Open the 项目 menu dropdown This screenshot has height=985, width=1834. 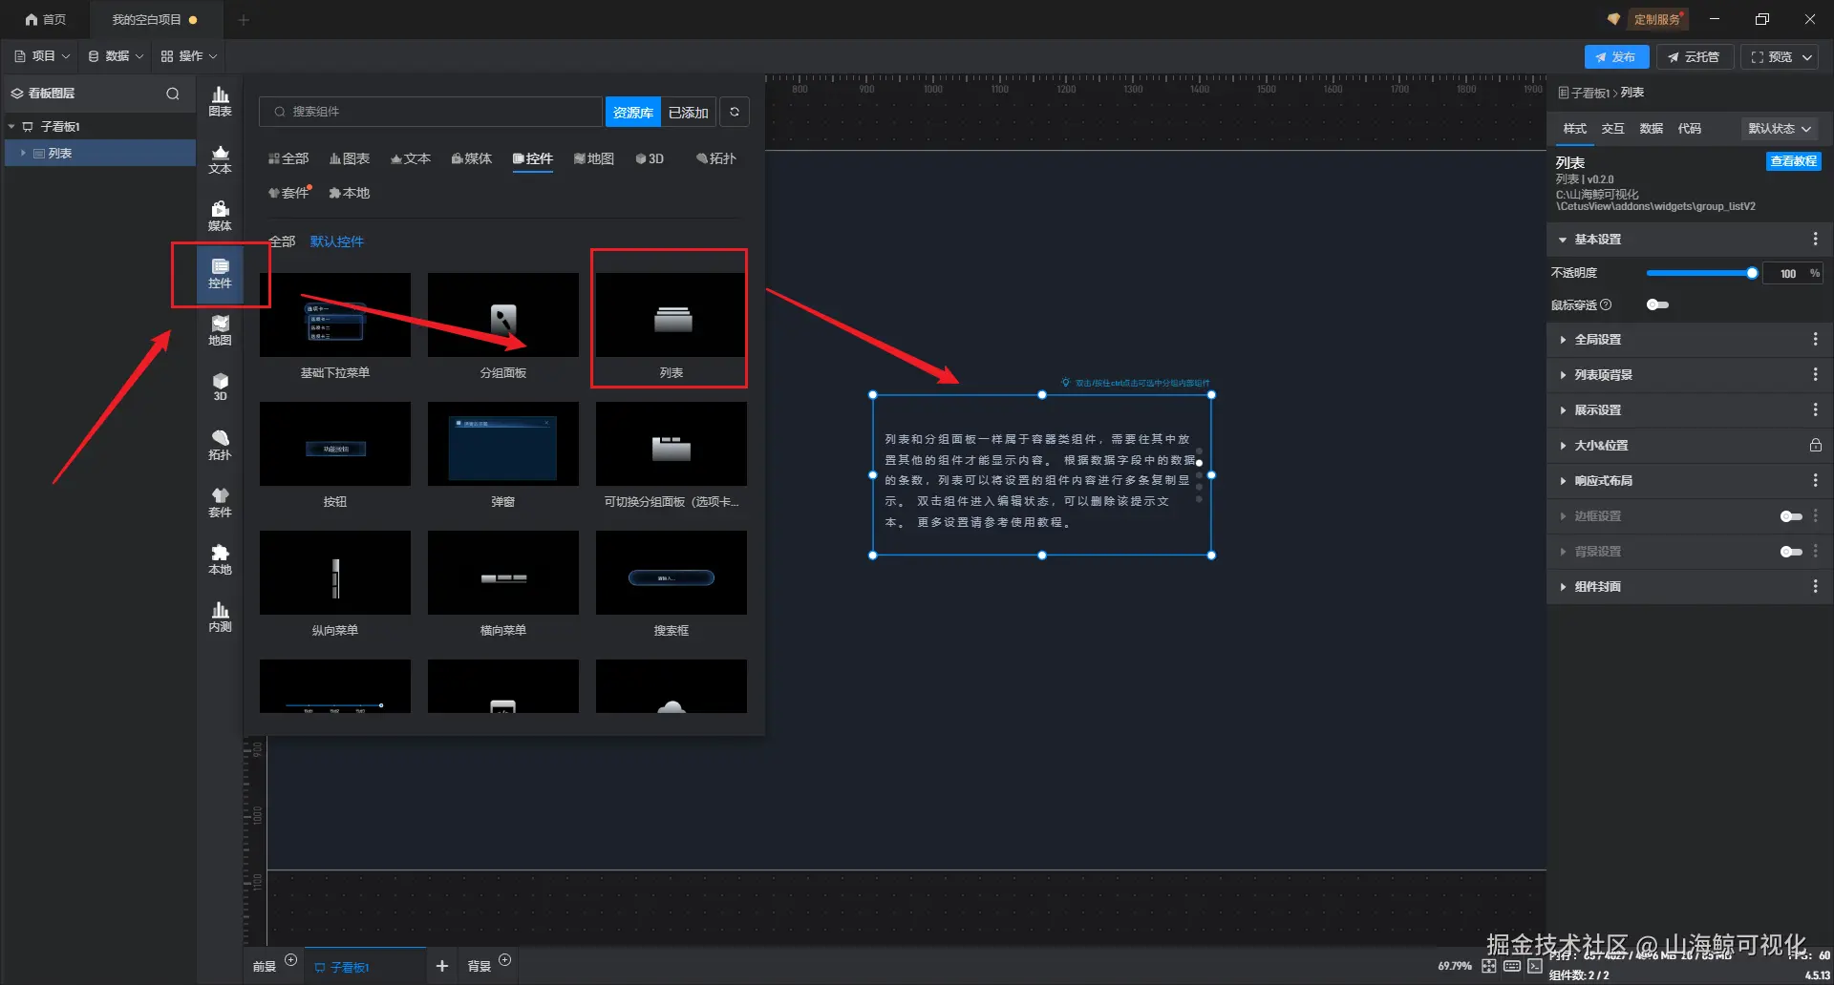click(x=42, y=56)
